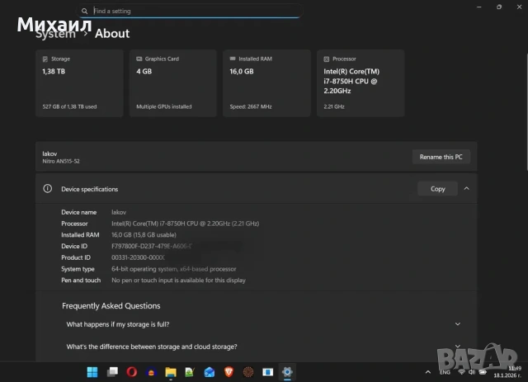Open File Explorer from taskbar

[171, 372]
